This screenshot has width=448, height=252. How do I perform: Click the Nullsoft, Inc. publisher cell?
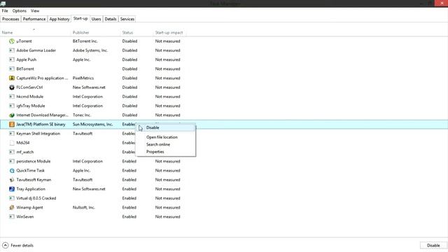click(x=84, y=207)
